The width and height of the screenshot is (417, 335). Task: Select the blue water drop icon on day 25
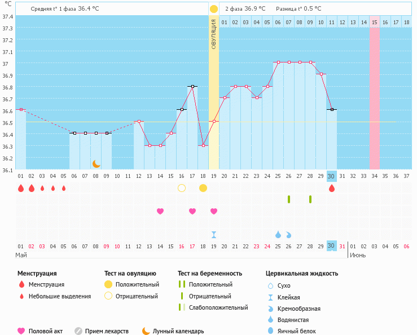pyautogui.click(x=278, y=234)
